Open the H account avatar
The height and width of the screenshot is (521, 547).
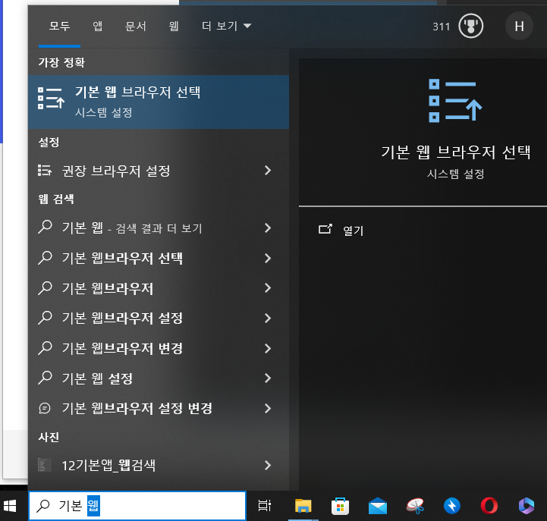point(519,26)
